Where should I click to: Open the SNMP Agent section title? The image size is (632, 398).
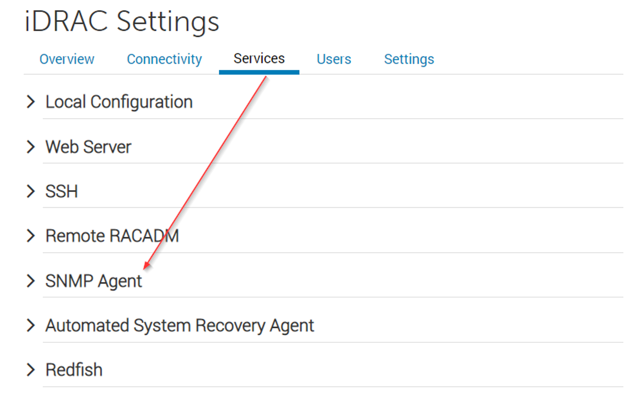pos(94,281)
